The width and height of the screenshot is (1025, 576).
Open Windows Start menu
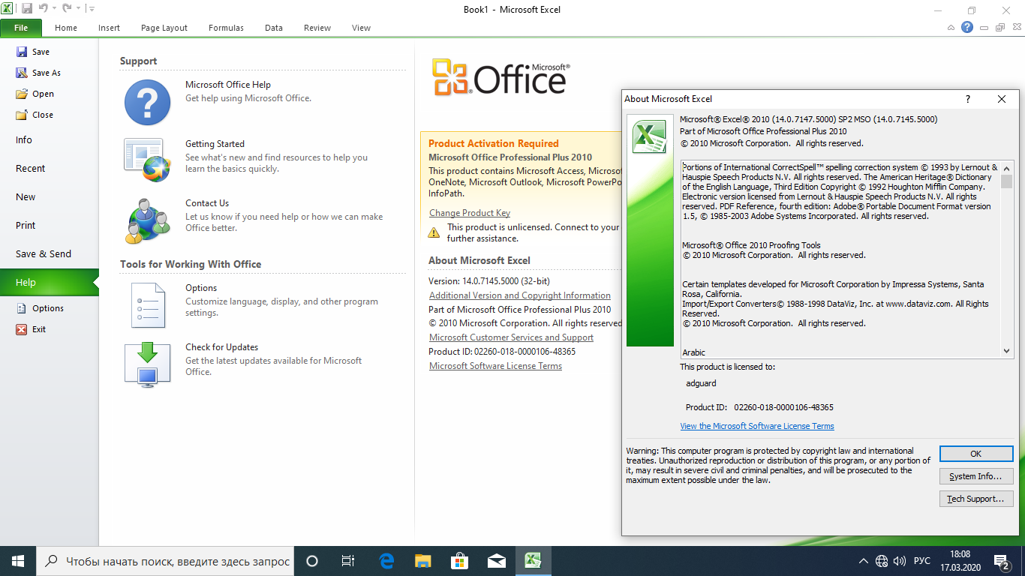[17, 561]
